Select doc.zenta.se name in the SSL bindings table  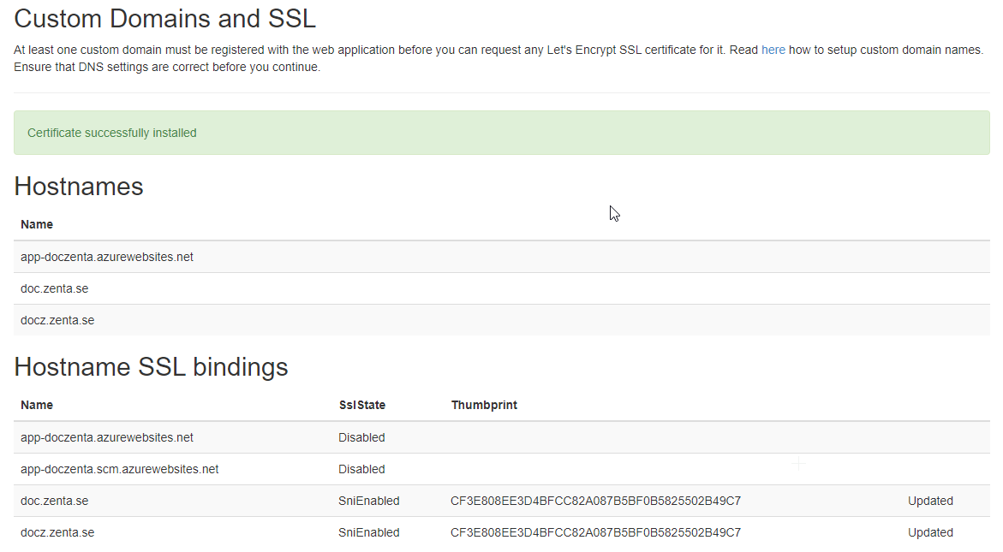click(55, 501)
